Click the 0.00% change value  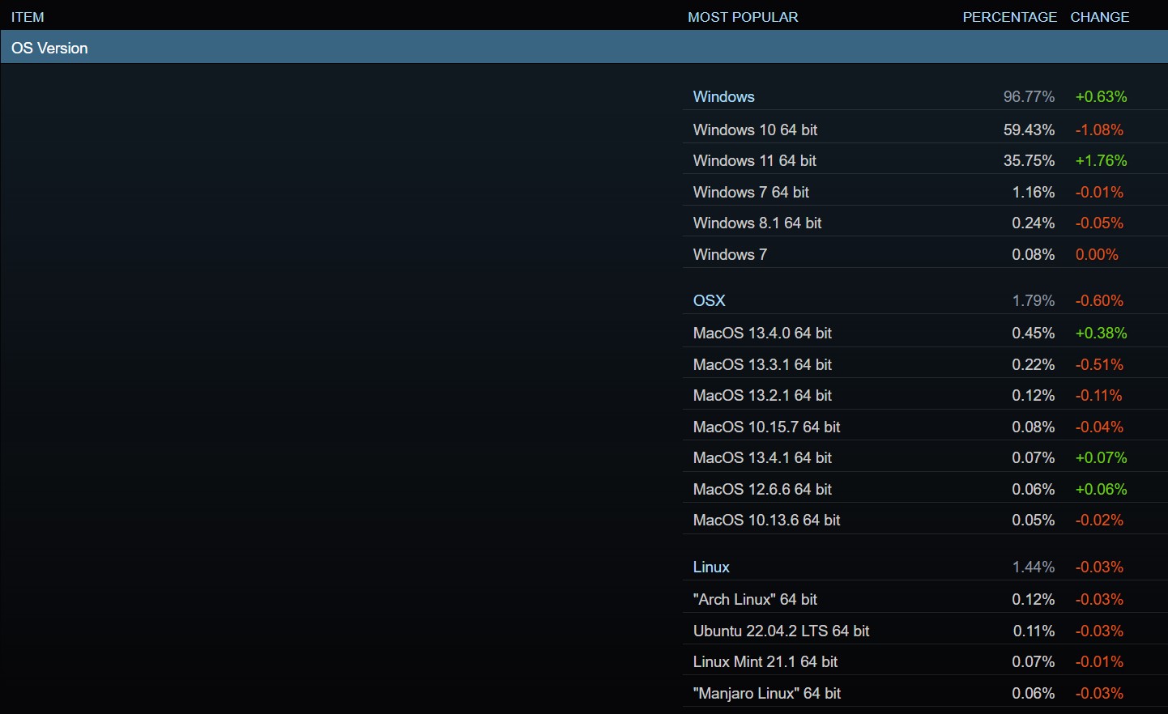(1097, 254)
